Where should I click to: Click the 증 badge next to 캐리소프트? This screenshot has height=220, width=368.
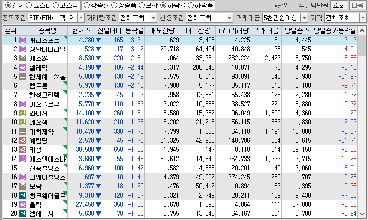tap(23, 40)
